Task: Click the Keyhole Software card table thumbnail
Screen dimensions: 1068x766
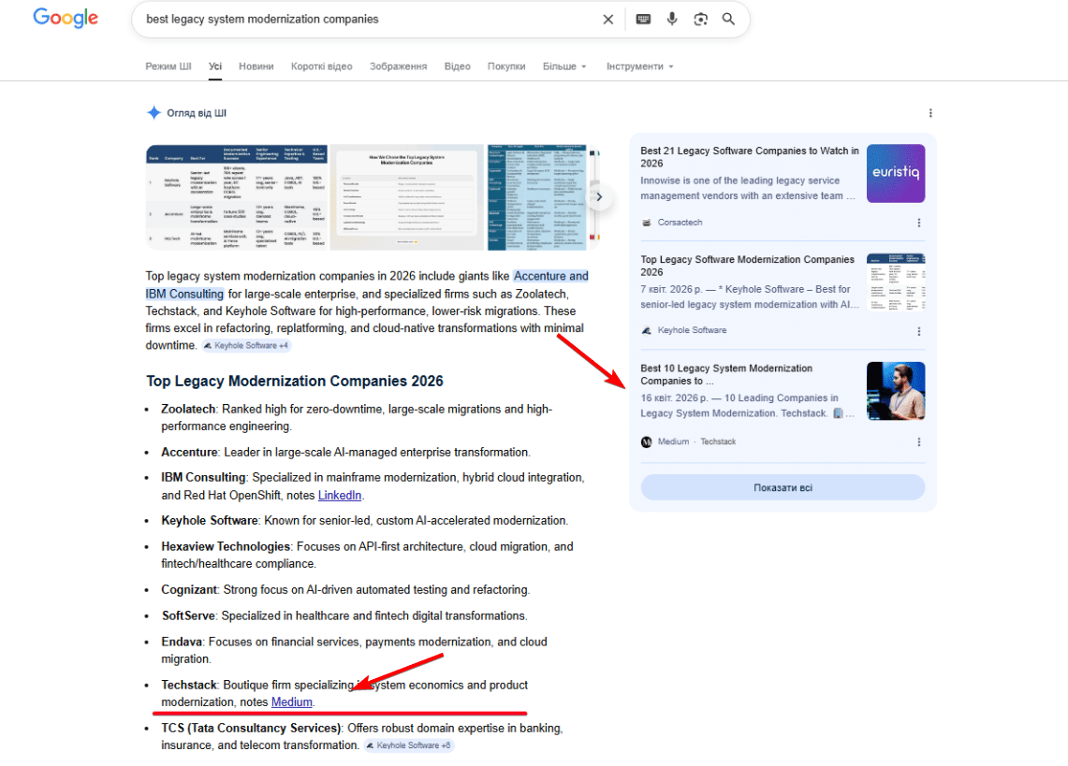Action: pos(896,282)
